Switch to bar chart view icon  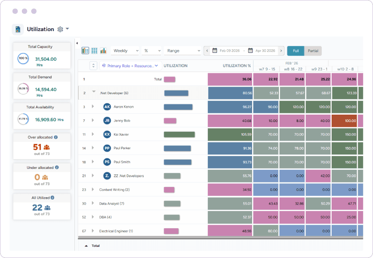[x=103, y=51]
